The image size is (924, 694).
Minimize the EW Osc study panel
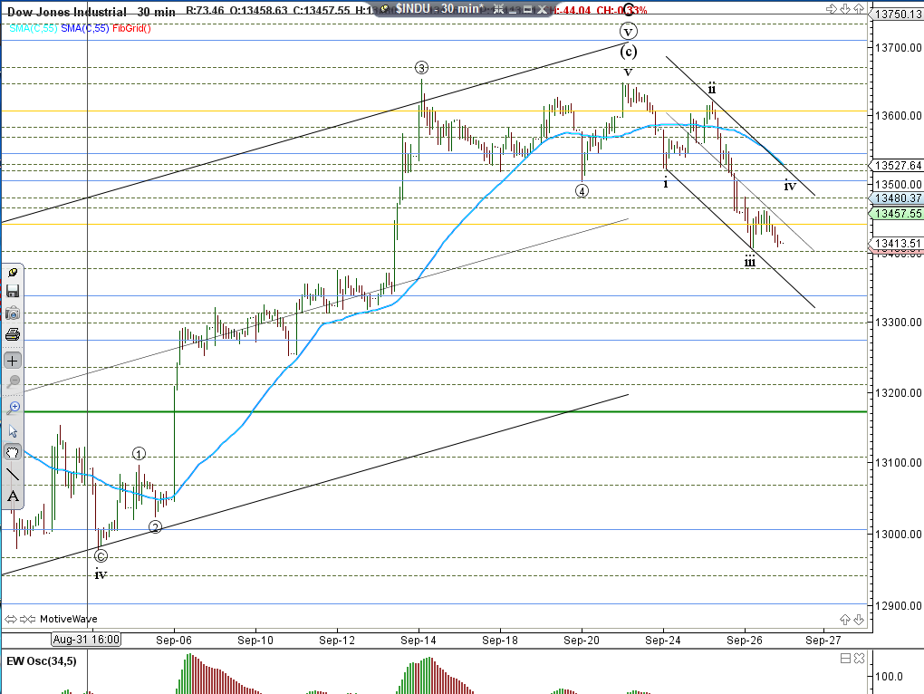[x=845, y=658]
